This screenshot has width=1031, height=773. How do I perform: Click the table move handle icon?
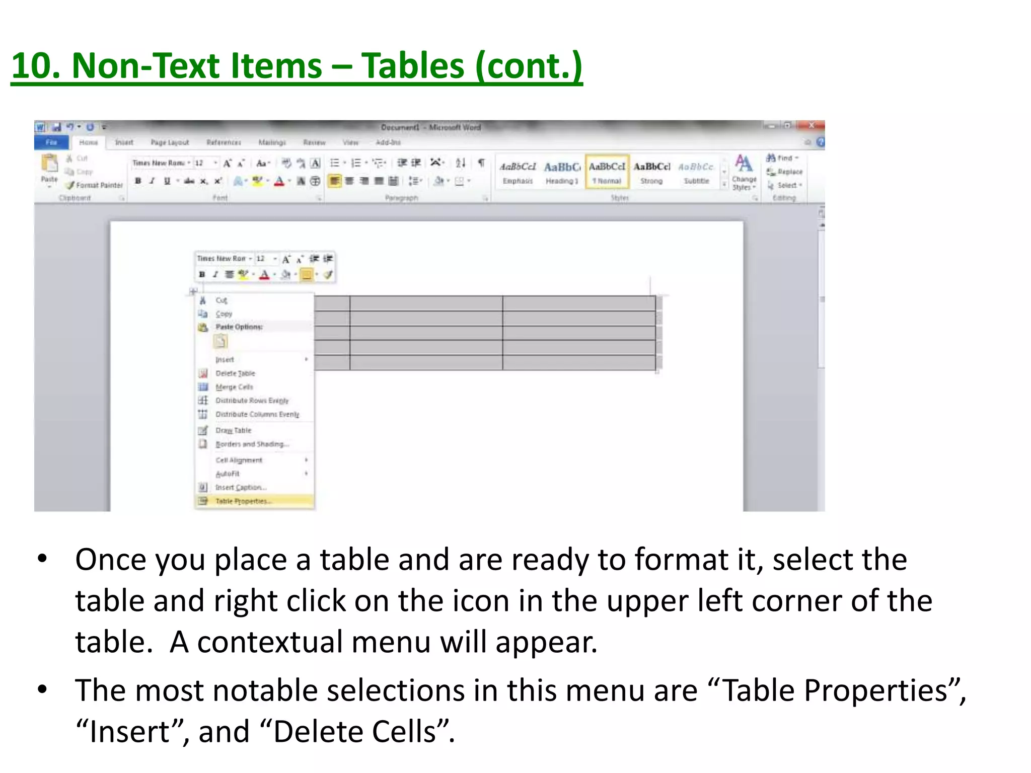click(193, 291)
